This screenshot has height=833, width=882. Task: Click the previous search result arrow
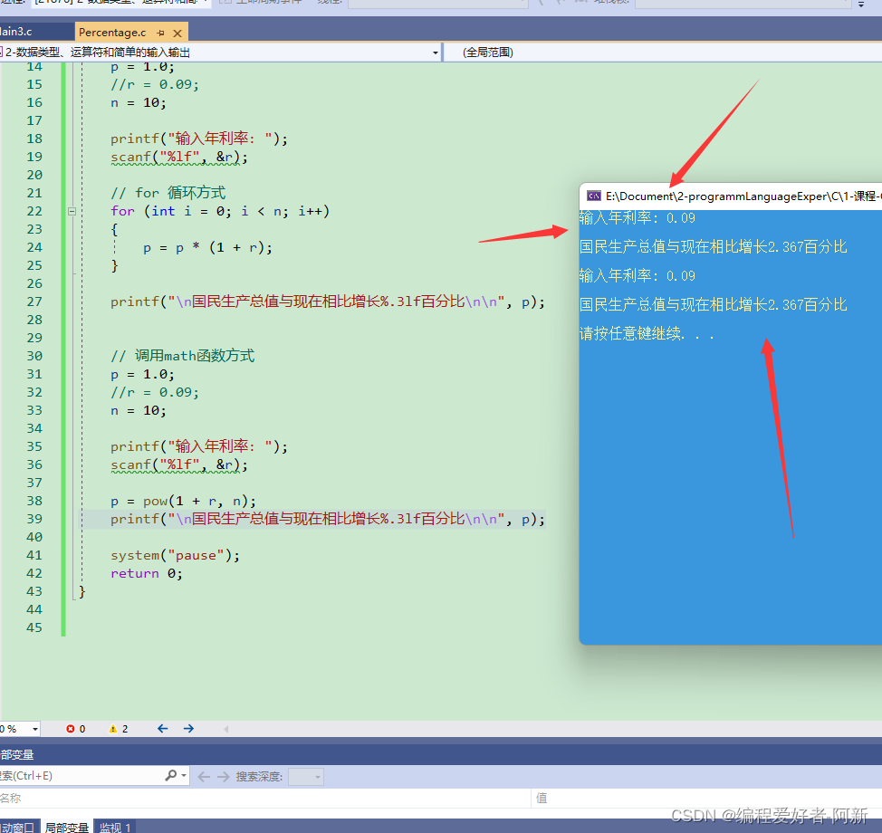click(204, 777)
